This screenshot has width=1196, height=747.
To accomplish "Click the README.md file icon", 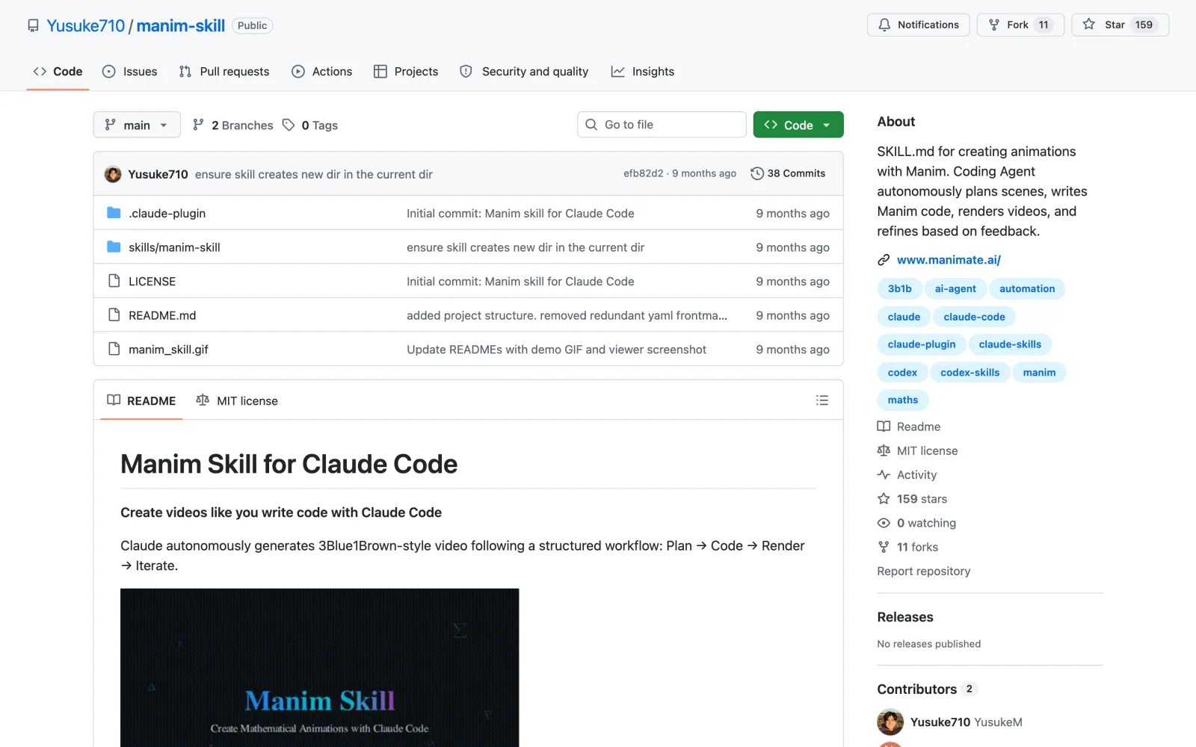I will point(114,315).
